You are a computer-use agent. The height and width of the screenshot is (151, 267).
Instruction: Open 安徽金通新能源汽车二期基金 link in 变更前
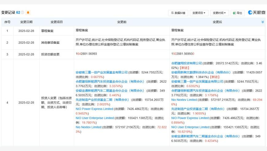(x=111, y=91)
